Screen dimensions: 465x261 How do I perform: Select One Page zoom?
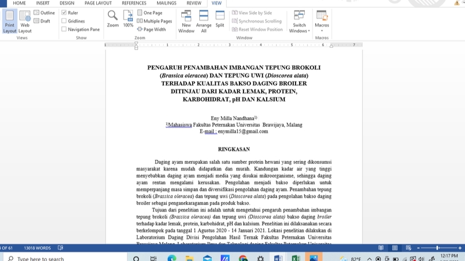tap(150, 13)
